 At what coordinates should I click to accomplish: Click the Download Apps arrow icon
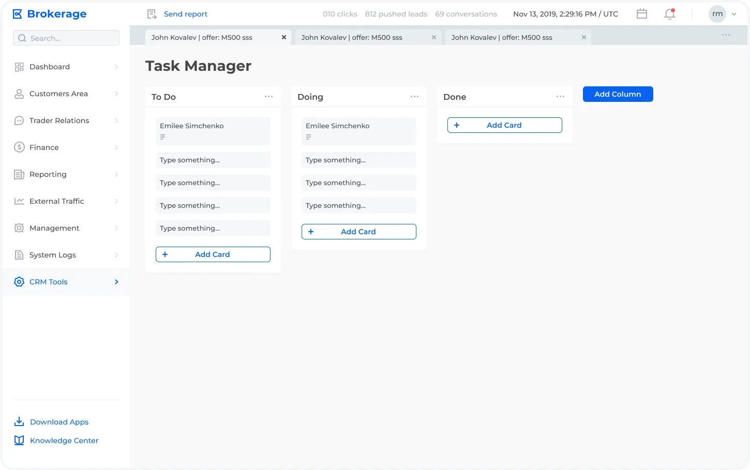click(19, 421)
